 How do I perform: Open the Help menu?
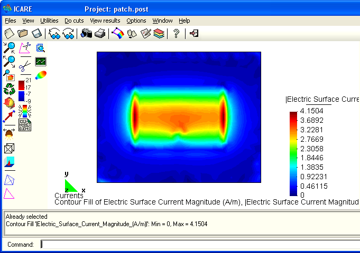[x=184, y=21]
